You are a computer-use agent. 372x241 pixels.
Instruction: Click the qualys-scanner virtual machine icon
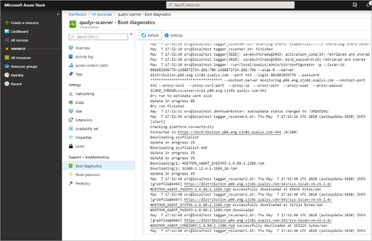click(x=73, y=24)
